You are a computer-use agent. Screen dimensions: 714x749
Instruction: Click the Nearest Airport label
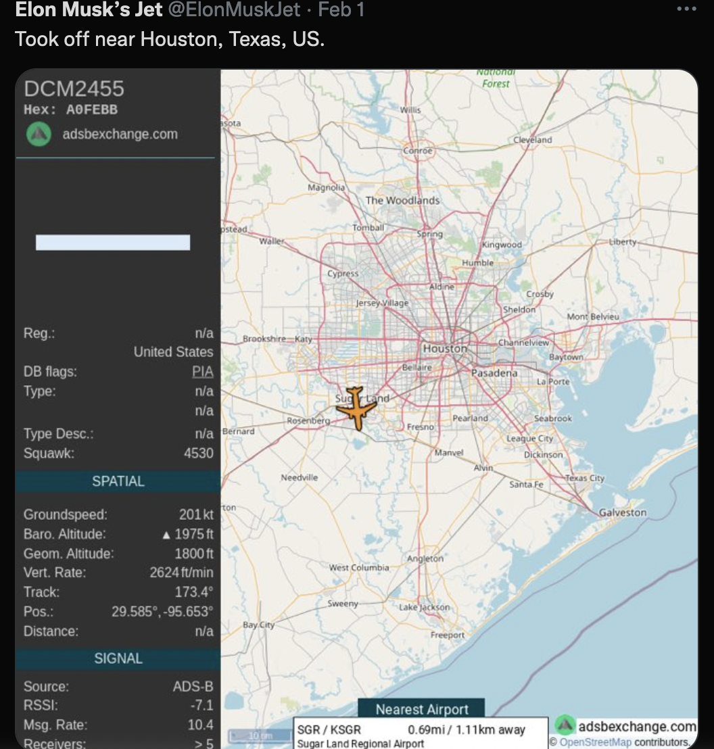click(x=421, y=709)
